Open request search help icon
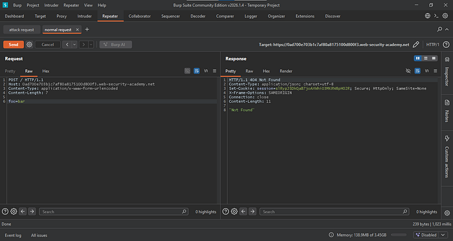This screenshot has width=453, height=241. pos(5,211)
